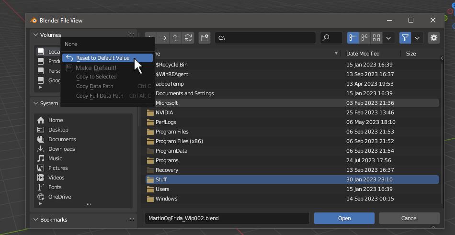The width and height of the screenshot is (455, 235).
Task: Open display settings dropdown arrow
Action: (x=388, y=38)
